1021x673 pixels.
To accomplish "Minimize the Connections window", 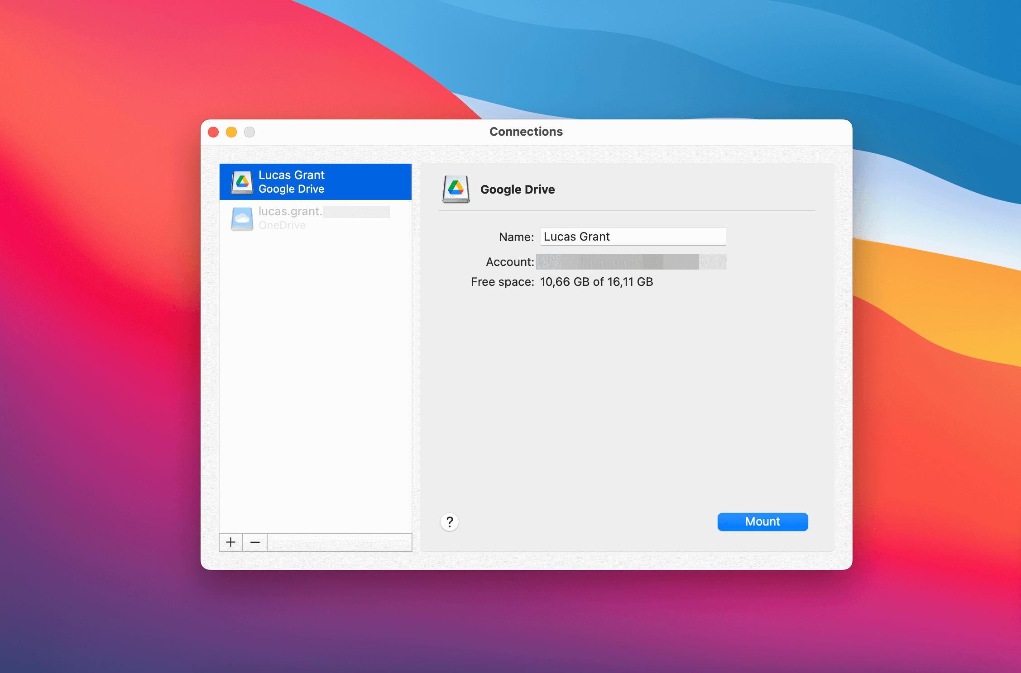I will [231, 132].
